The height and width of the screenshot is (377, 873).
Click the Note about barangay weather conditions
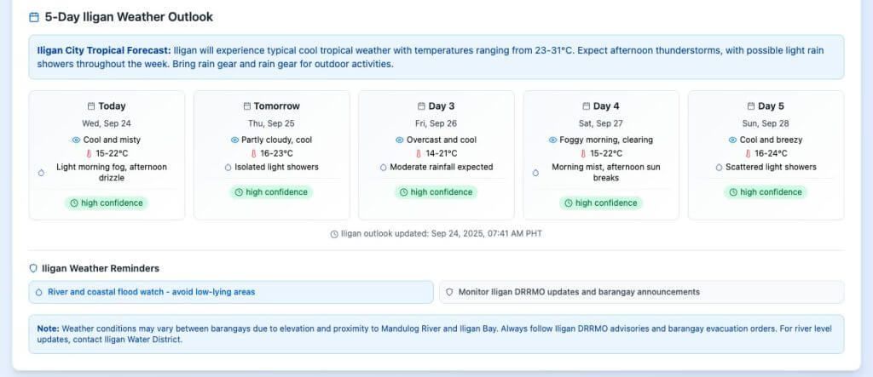click(436, 334)
